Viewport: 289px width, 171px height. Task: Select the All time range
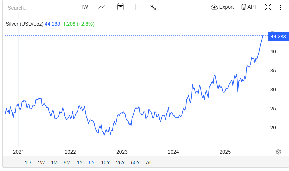coord(149,163)
